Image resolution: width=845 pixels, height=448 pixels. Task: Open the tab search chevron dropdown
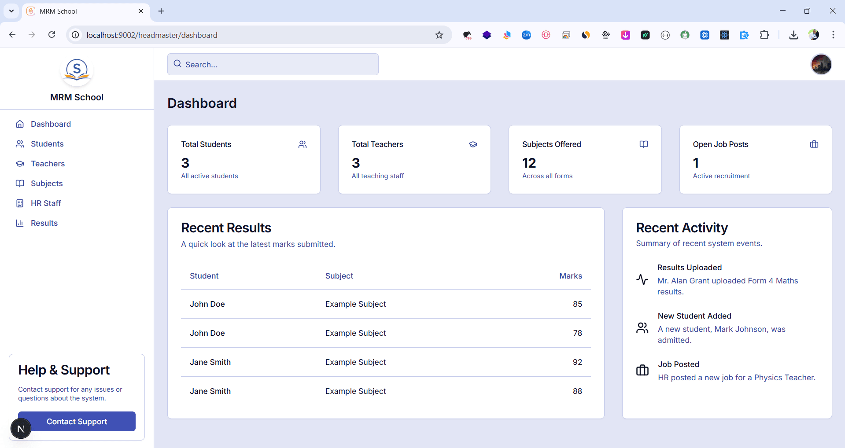(11, 11)
